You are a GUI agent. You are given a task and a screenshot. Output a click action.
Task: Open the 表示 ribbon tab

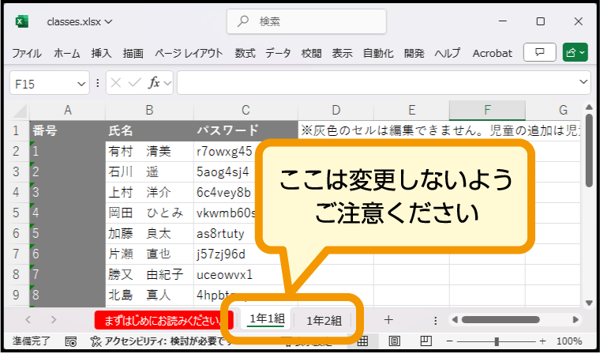(x=342, y=53)
